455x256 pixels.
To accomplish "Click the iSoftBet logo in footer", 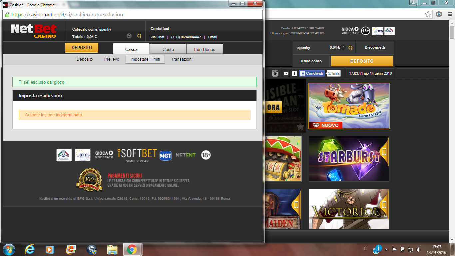I will pyautogui.click(x=137, y=156).
